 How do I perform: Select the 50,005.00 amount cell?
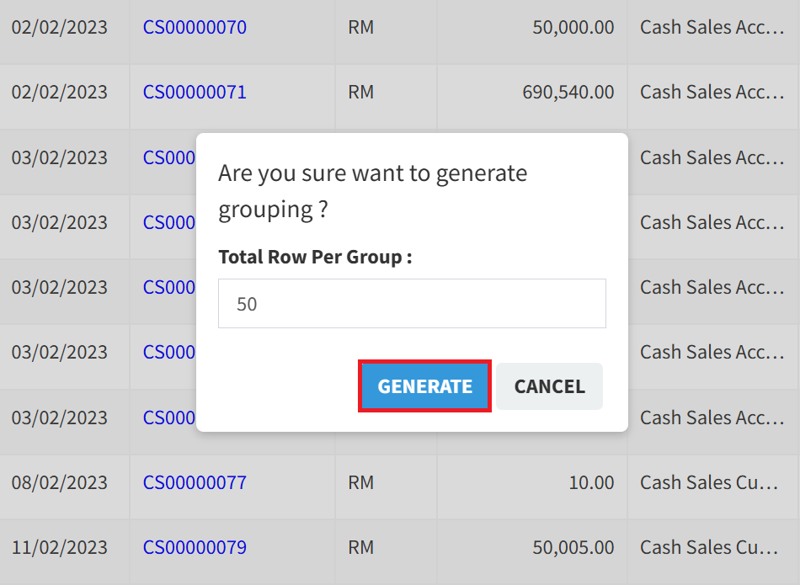tap(573, 547)
